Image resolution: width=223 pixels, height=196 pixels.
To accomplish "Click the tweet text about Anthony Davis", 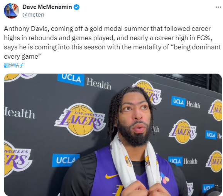I will [112, 42].
